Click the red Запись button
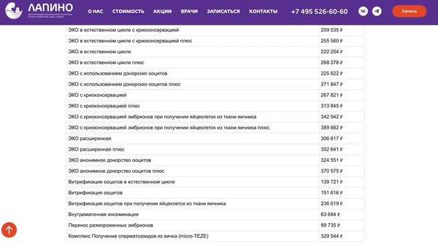The width and height of the screenshot is (438, 248). click(409, 11)
